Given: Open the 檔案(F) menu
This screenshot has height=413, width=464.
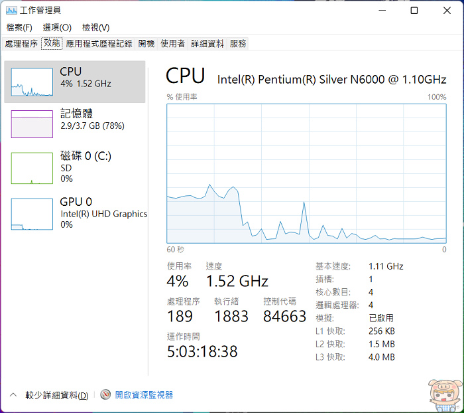Looking at the screenshot, I should [19, 27].
